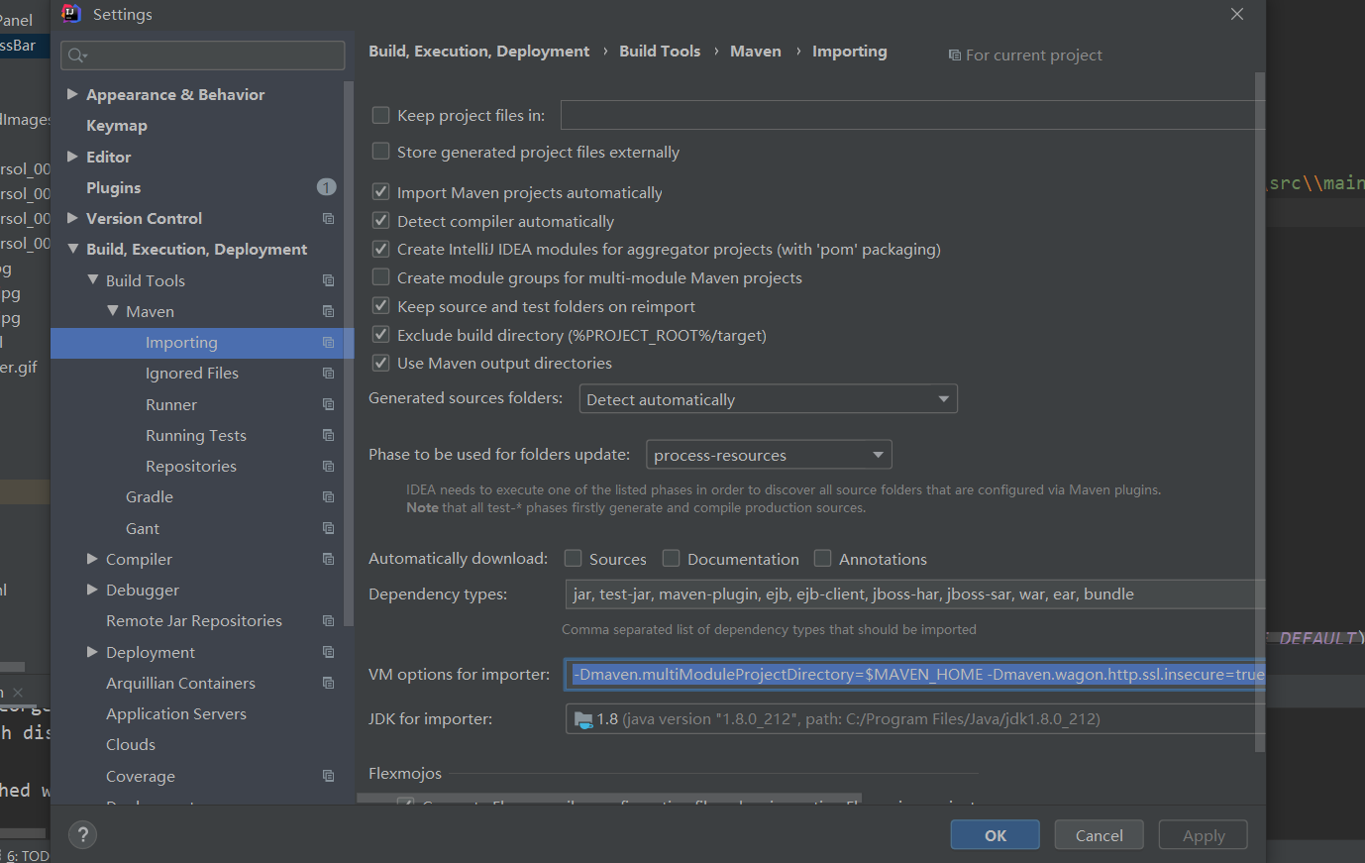Click project-level icon beside Repositories
Screen dimensions: 1365x863
(x=328, y=466)
